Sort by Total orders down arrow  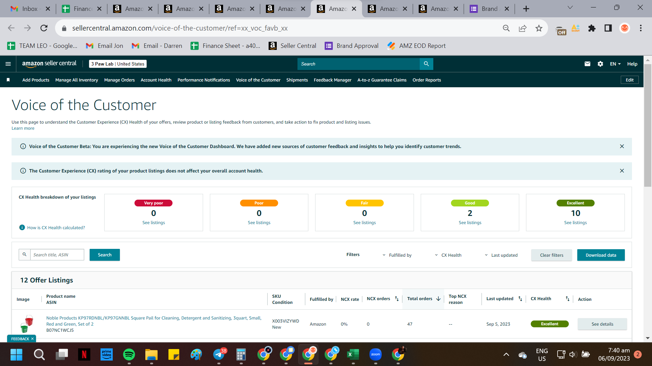(x=438, y=299)
